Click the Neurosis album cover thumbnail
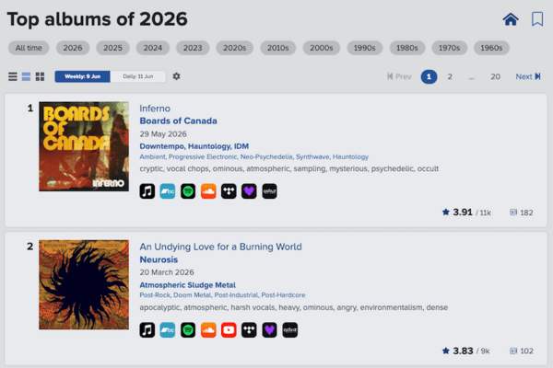This screenshot has height=368, width=553. click(84, 285)
